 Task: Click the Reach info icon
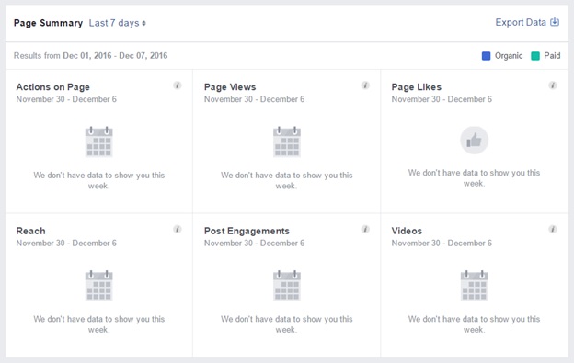coord(178,229)
